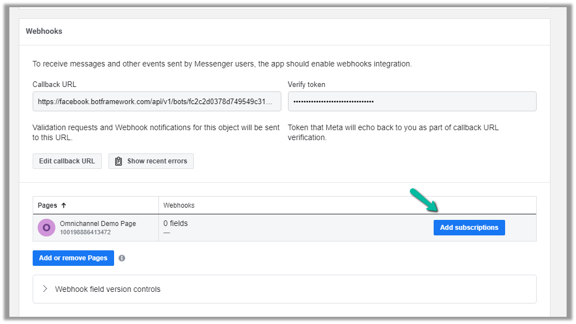Click the Add or remove Pages button

click(73, 258)
